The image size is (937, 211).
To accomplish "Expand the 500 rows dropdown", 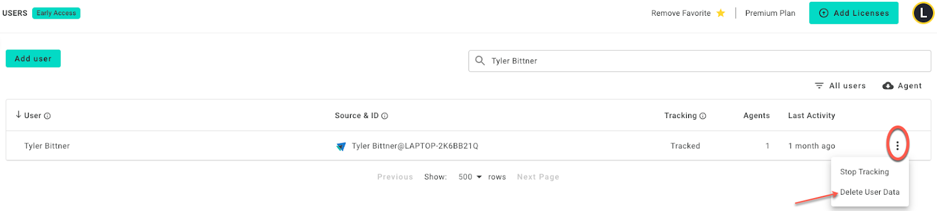I will (x=470, y=177).
